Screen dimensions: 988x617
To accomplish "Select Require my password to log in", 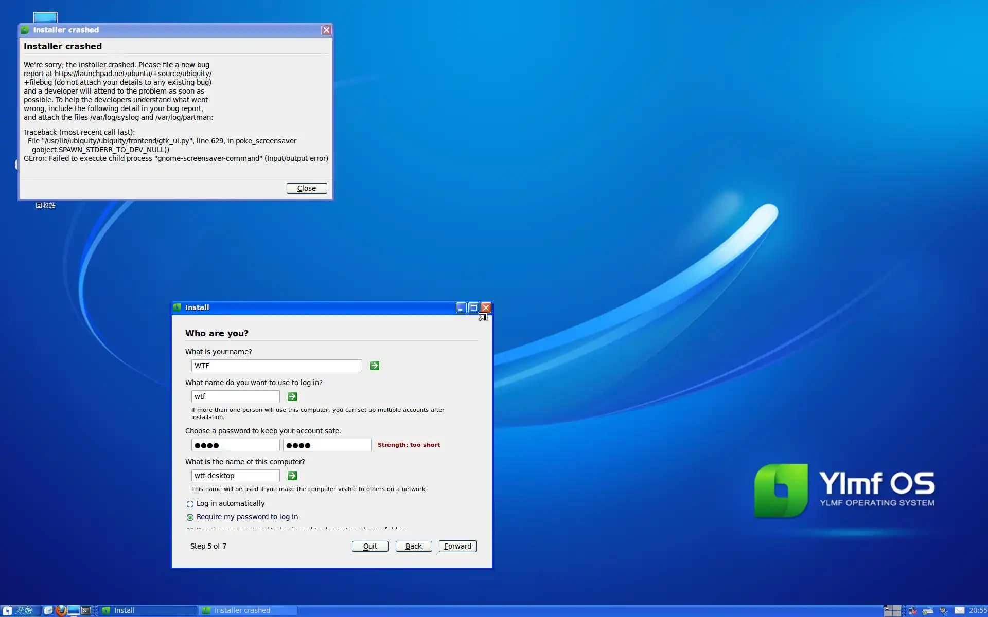I will 190,517.
